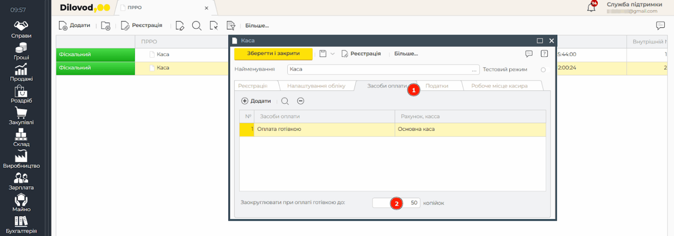Viewport: 674px width, 236px height.
Task: Switch to the Податки tab
Action: [x=437, y=86]
